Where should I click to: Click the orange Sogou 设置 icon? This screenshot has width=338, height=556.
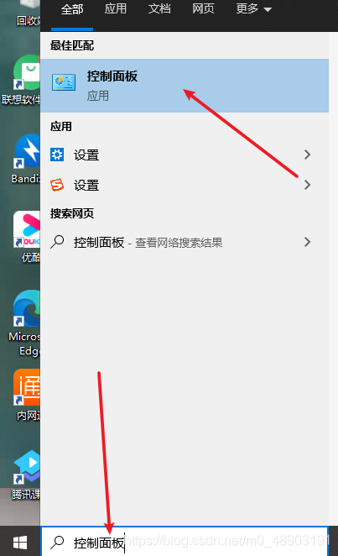tap(57, 185)
